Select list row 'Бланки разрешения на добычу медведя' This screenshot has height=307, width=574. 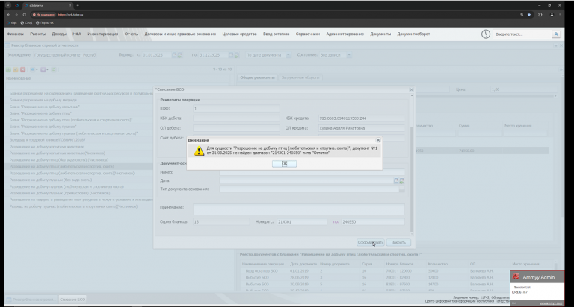43,100
